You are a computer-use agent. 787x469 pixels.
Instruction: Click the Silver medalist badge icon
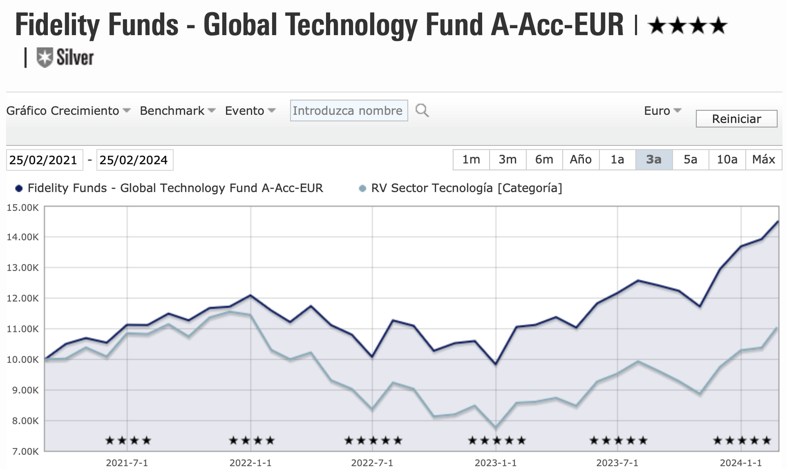[45, 58]
